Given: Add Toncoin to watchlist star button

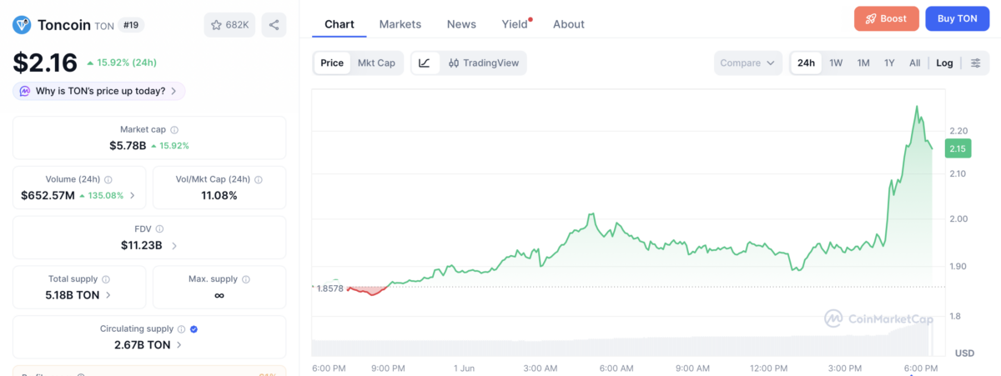Looking at the screenshot, I should pyautogui.click(x=229, y=25).
